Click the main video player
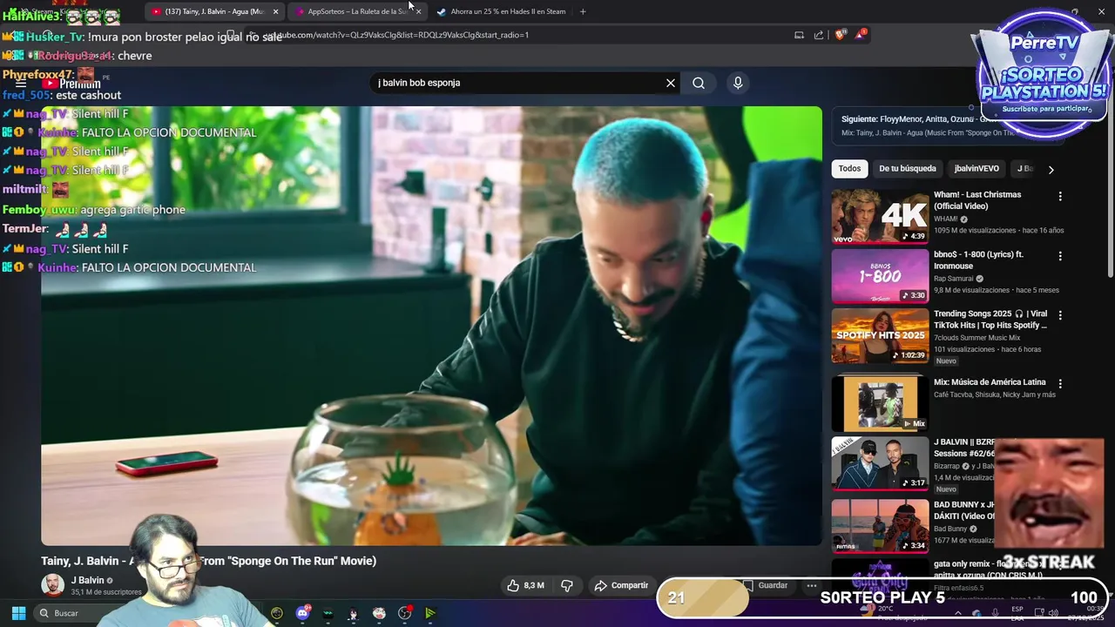This screenshot has width=1115, height=627. click(431, 326)
